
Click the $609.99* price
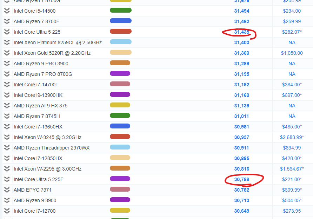[292, 190]
